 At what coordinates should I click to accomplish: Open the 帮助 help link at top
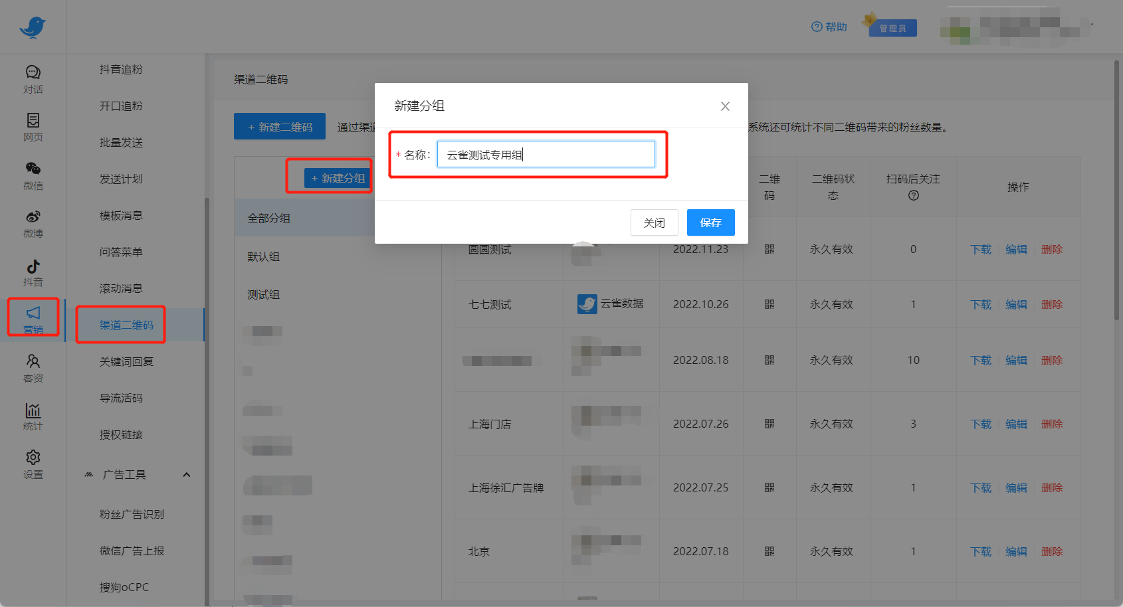click(x=829, y=27)
